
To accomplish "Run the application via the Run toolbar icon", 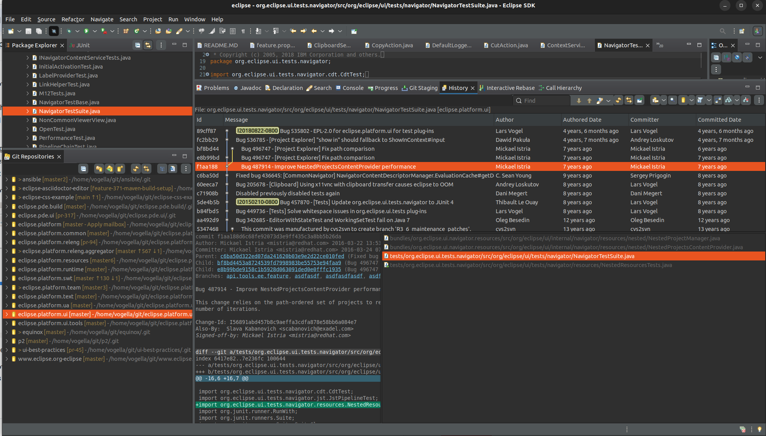I will (87, 31).
